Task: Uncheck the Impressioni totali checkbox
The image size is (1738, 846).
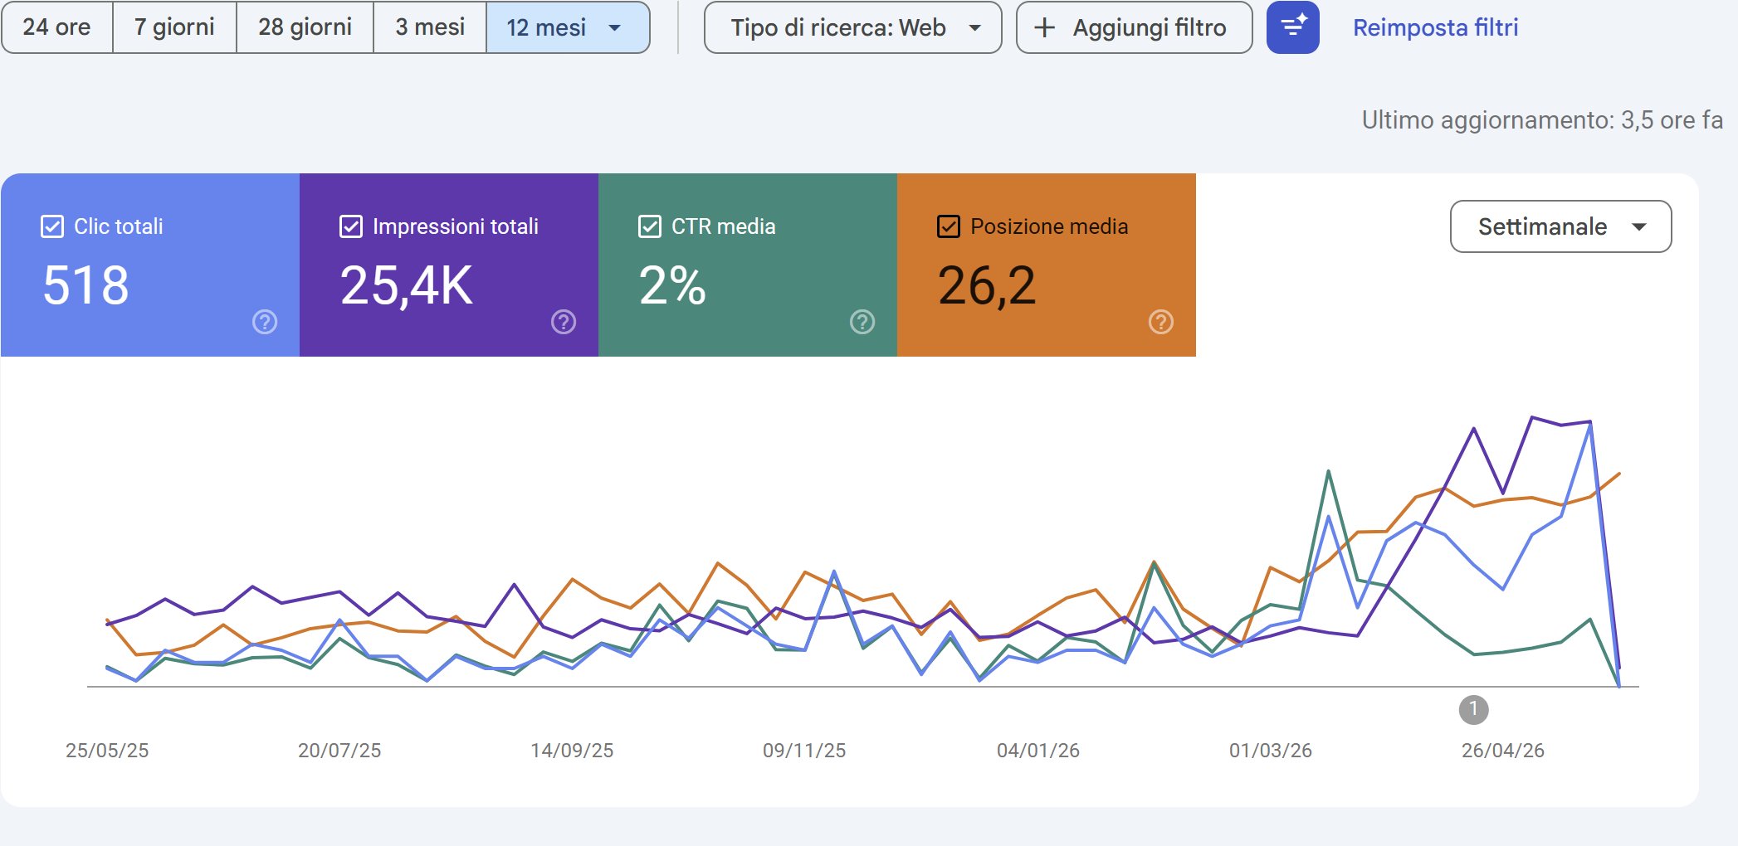Action: pyautogui.click(x=351, y=226)
